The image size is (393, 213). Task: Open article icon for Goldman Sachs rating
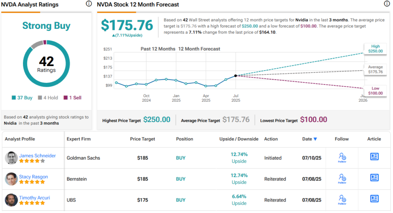click(374, 157)
